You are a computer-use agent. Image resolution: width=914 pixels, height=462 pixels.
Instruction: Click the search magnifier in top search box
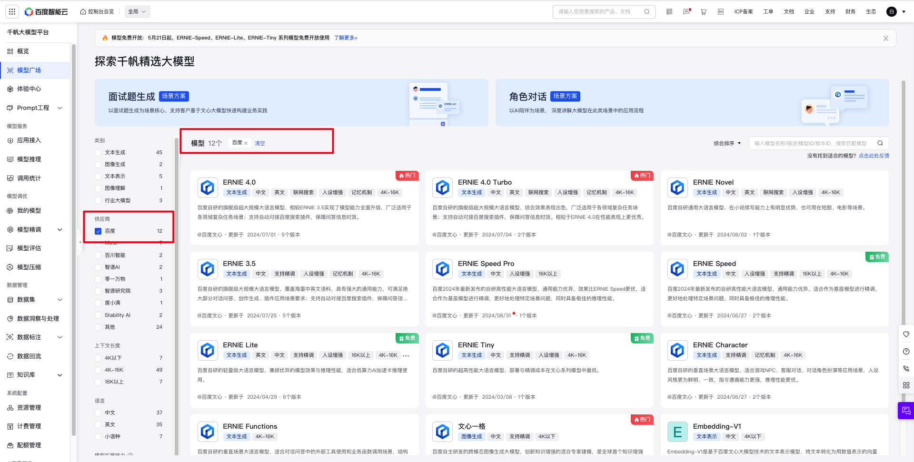click(x=647, y=11)
